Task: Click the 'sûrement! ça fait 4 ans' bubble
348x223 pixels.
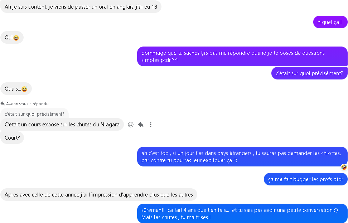Action: coord(242,213)
